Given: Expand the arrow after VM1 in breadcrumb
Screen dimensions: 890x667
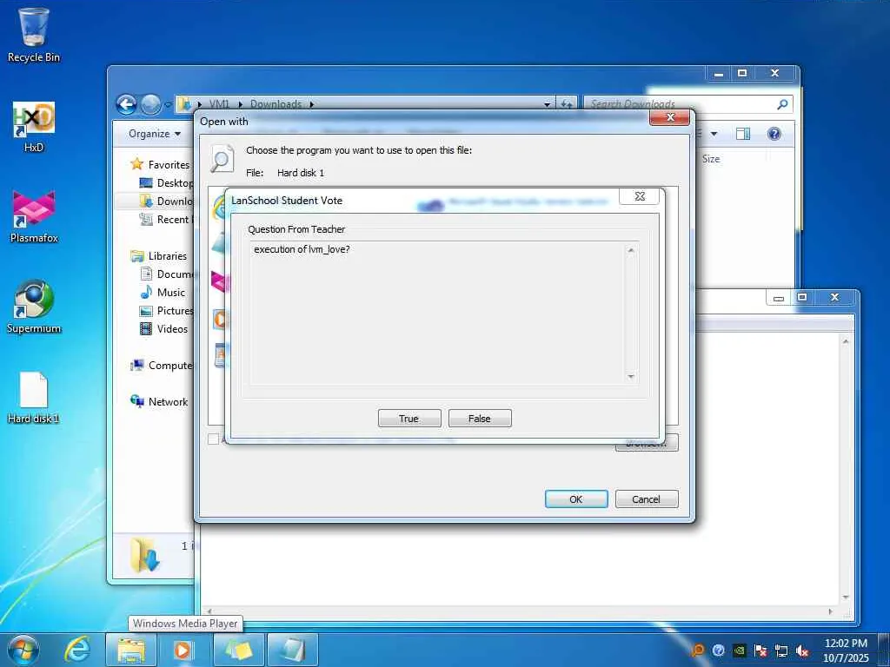Looking at the screenshot, I should pos(241,104).
